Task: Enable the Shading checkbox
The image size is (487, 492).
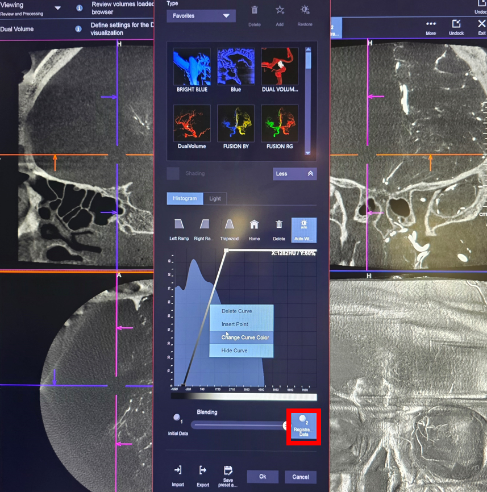Action: [x=173, y=173]
